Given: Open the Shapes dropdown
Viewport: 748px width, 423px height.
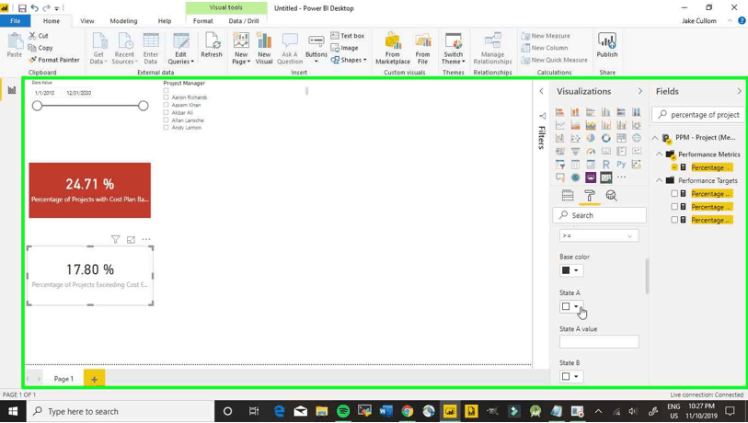Looking at the screenshot, I should pos(349,60).
